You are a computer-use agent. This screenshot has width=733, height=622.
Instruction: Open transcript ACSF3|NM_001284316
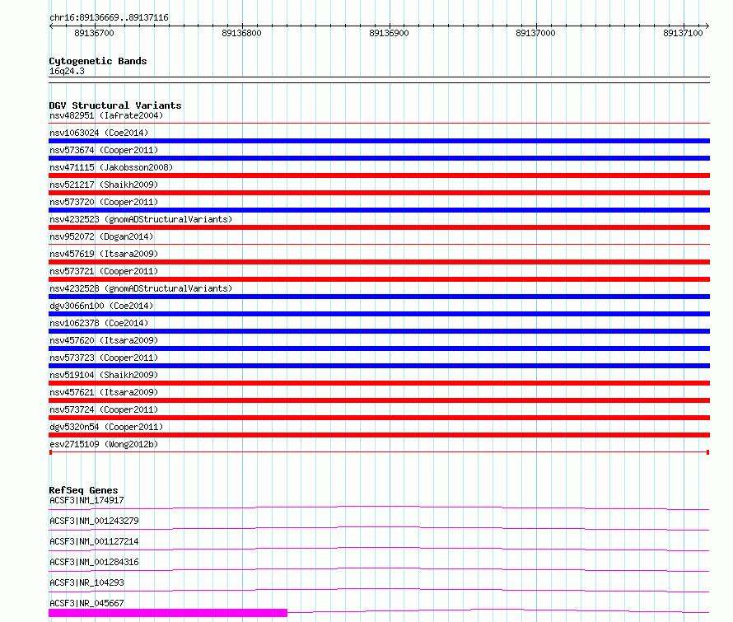click(x=94, y=562)
